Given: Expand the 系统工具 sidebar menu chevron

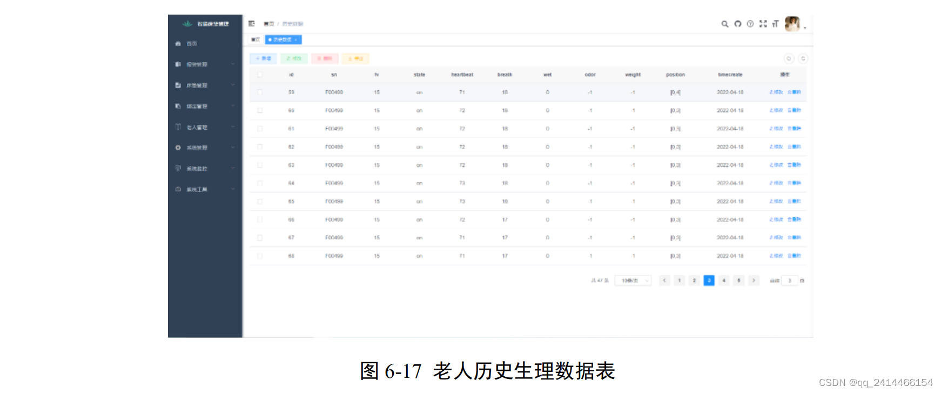Looking at the screenshot, I should coord(233,189).
